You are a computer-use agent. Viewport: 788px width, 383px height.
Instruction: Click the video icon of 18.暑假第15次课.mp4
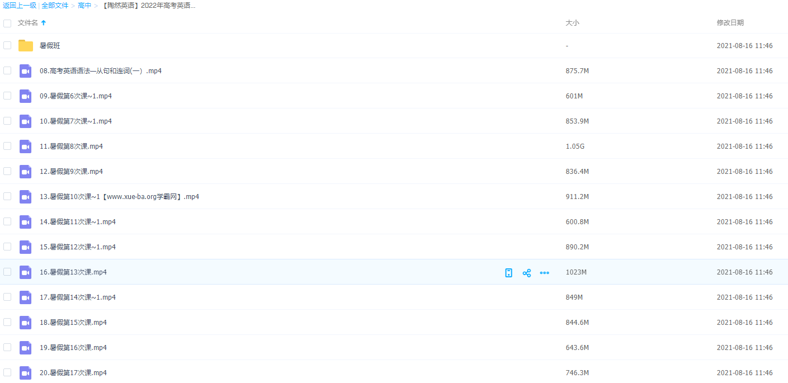[x=26, y=323]
